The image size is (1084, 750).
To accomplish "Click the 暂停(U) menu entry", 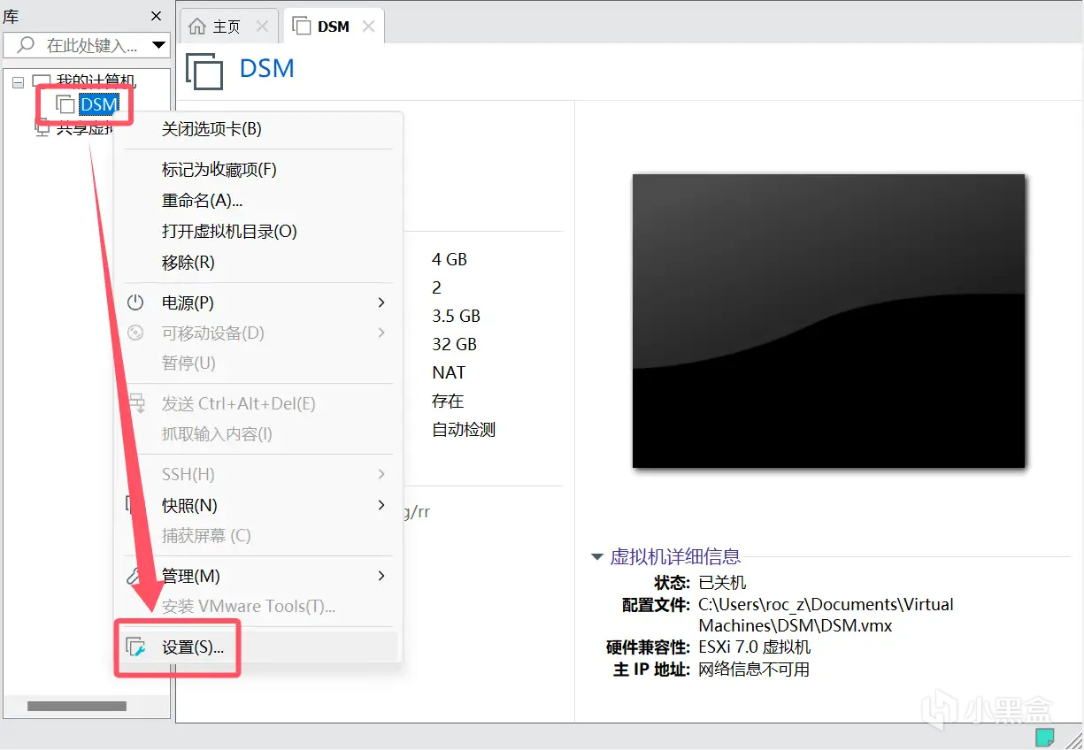I will click(258, 363).
